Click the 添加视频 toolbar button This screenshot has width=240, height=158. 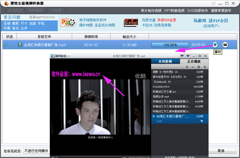[x=15, y=11]
